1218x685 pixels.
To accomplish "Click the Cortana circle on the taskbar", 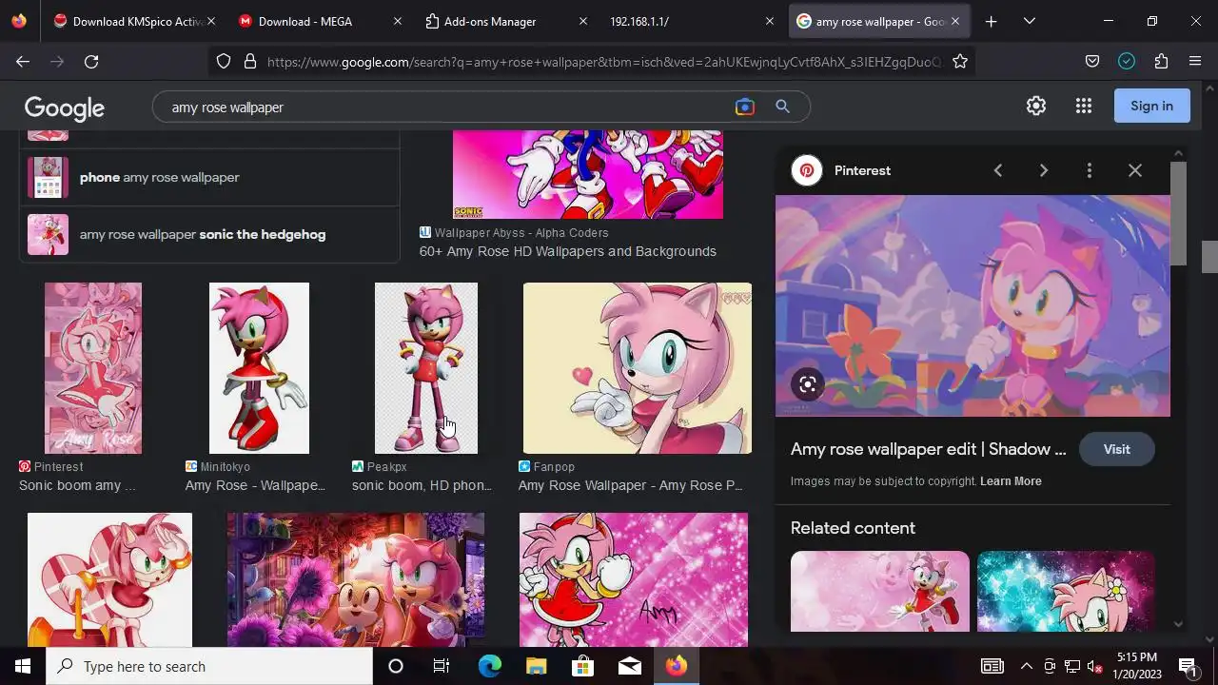I will point(396,666).
